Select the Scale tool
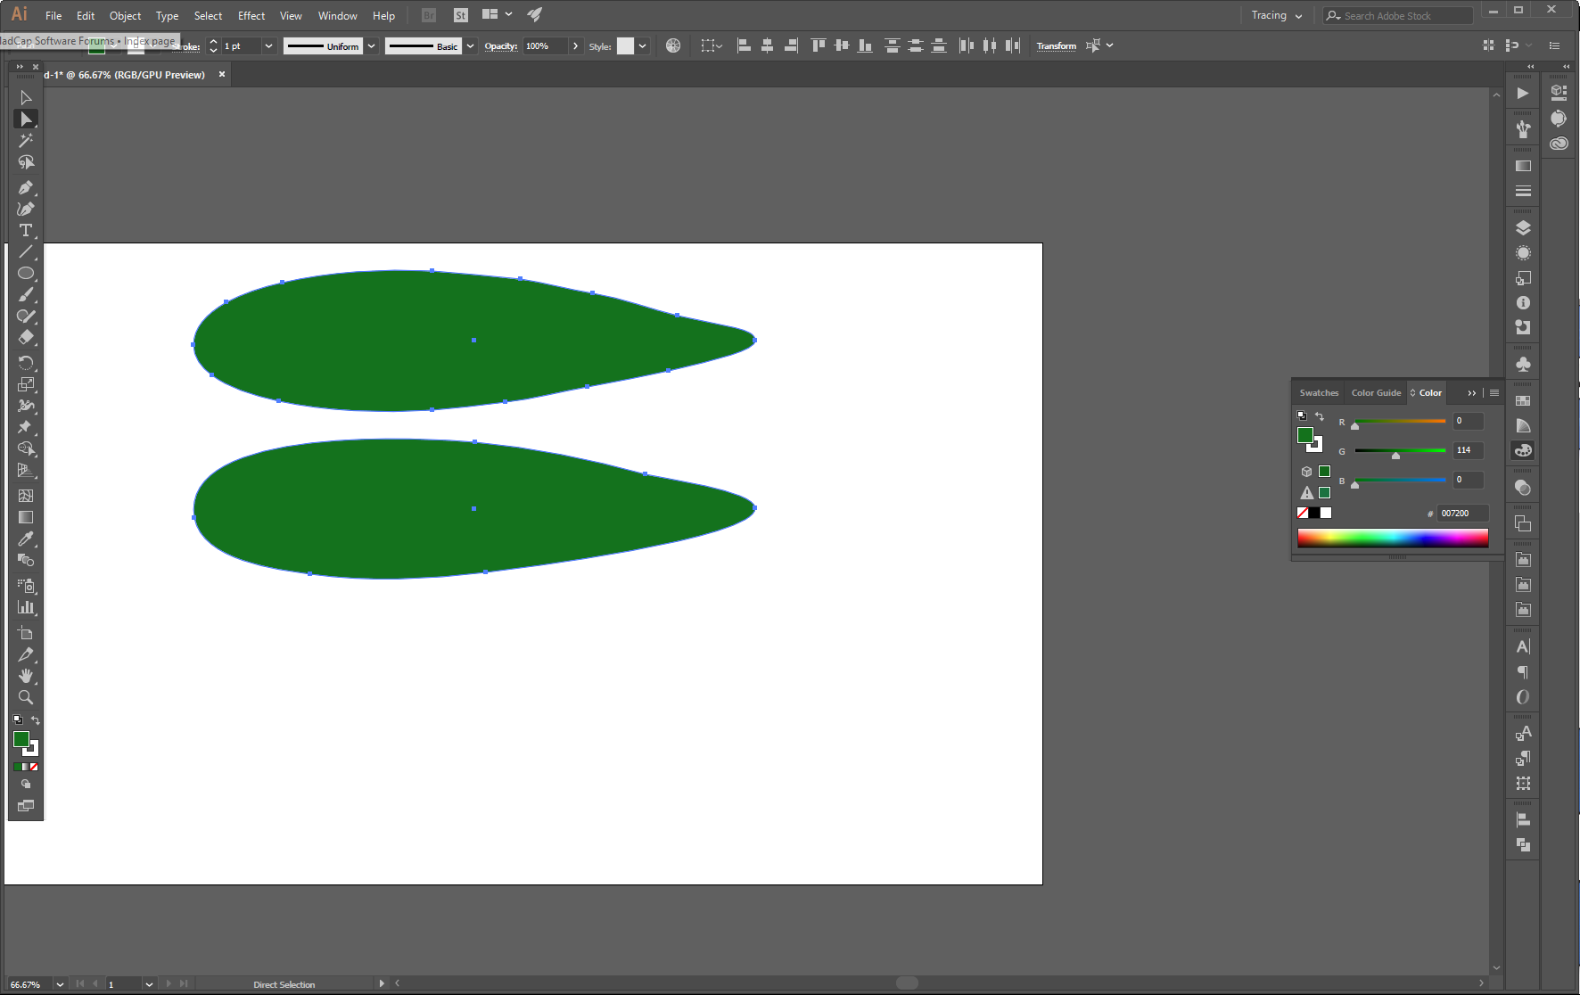Screen dimensions: 1580x995 (26, 384)
